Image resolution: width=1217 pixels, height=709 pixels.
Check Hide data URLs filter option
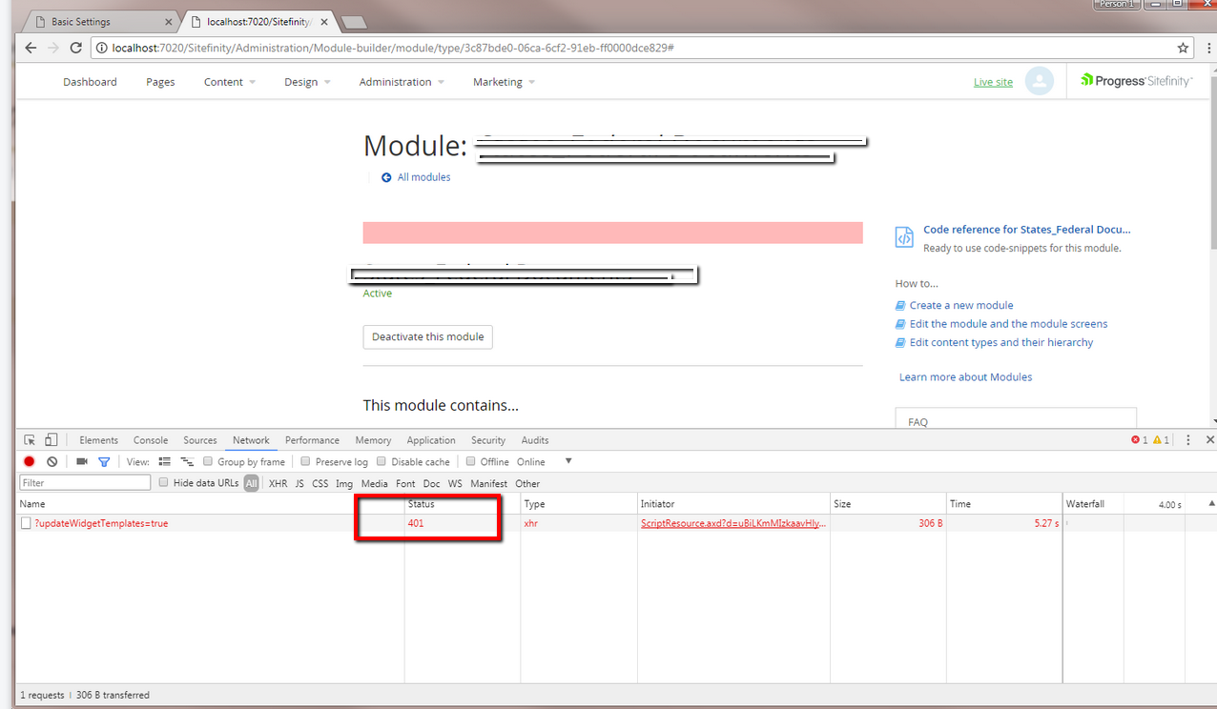163,483
